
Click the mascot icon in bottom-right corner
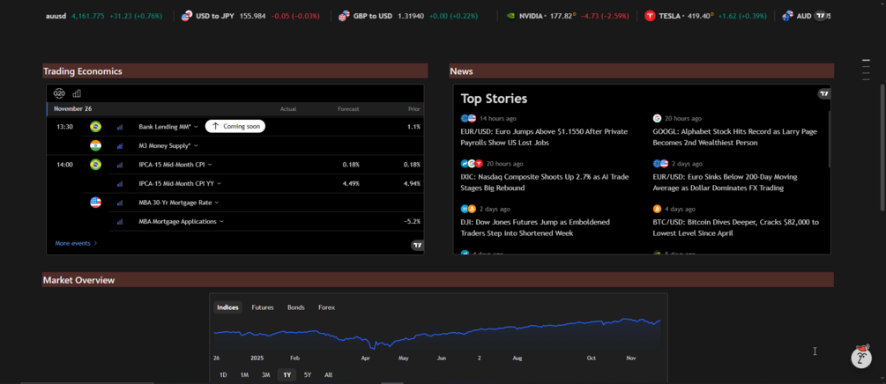tap(861, 357)
